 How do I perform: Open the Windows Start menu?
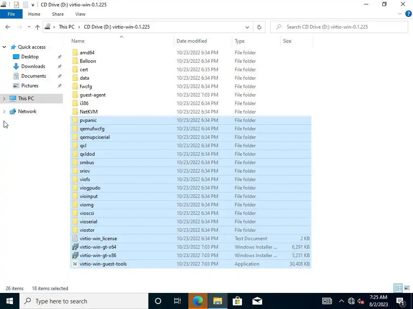[10, 301]
